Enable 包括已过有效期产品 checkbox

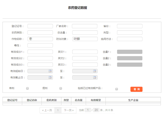[117, 89]
